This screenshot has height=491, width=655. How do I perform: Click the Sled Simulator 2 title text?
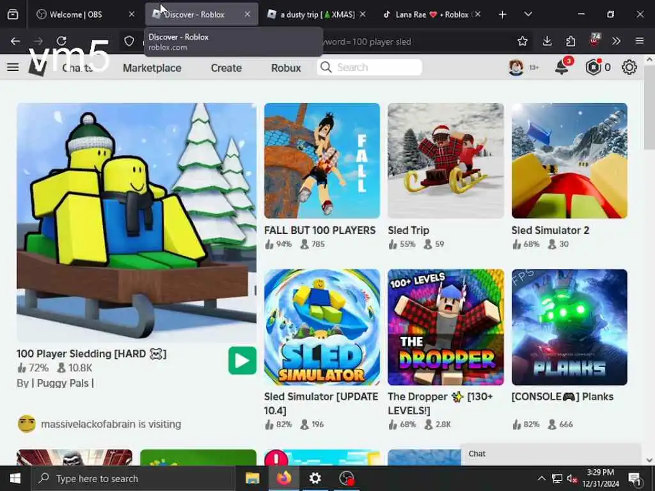pyautogui.click(x=550, y=230)
